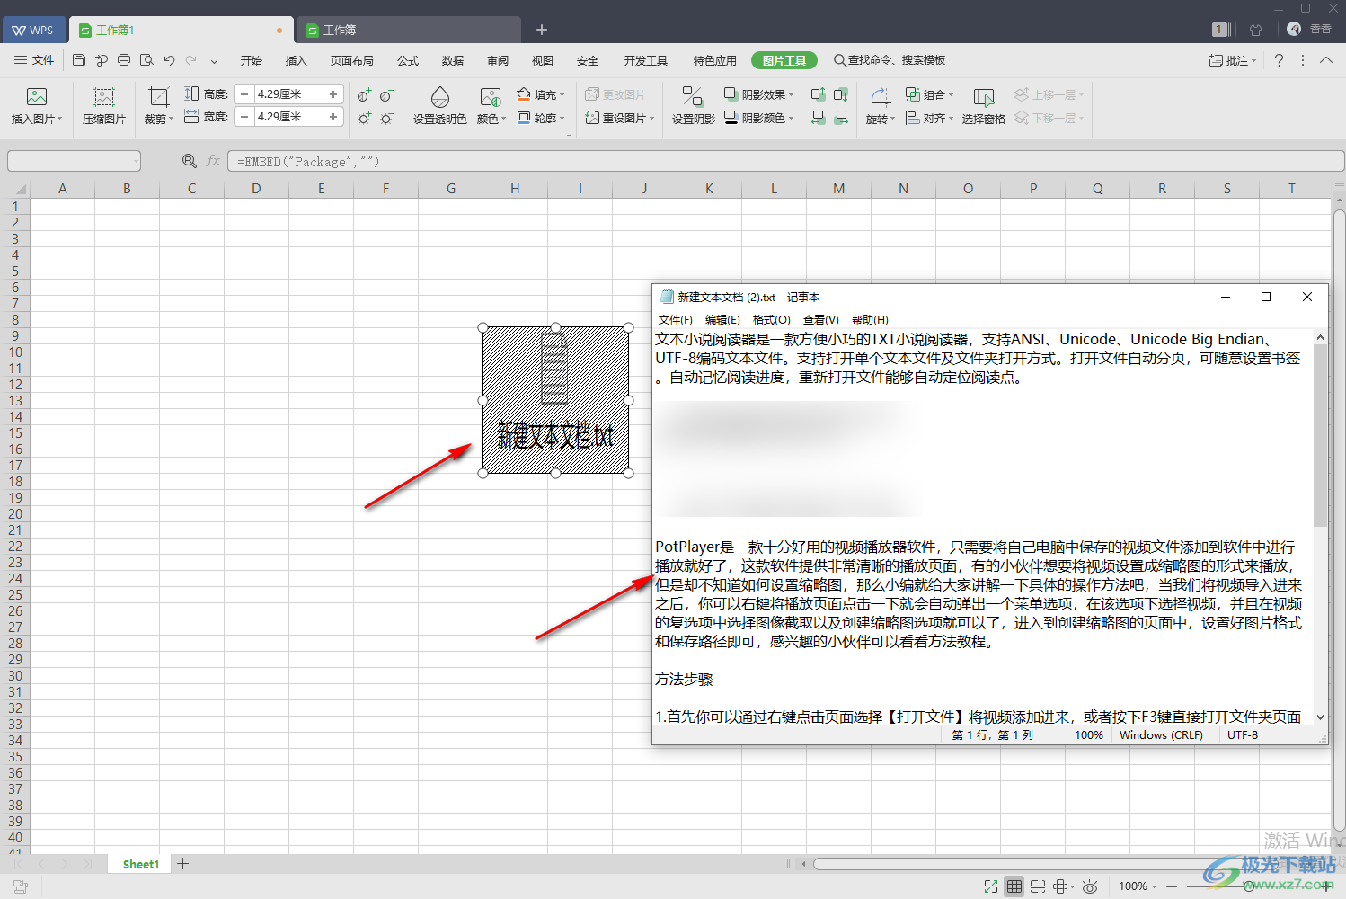Click the height input field 4.29厘米
Image resolution: width=1346 pixels, height=899 pixels.
[288, 93]
